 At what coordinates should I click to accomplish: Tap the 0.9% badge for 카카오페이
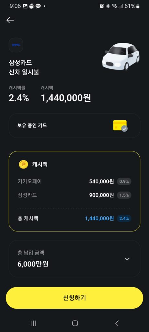click(124, 182)
